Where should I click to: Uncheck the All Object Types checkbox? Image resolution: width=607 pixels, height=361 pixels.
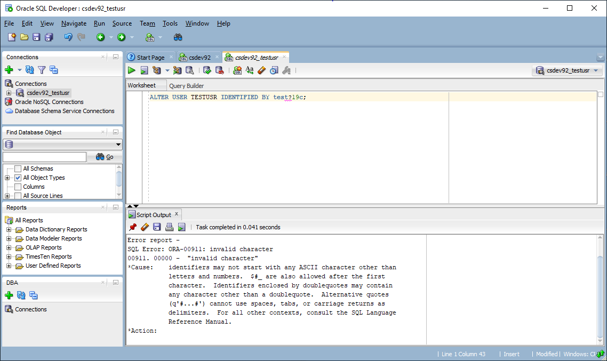click(x=18, y=178)
